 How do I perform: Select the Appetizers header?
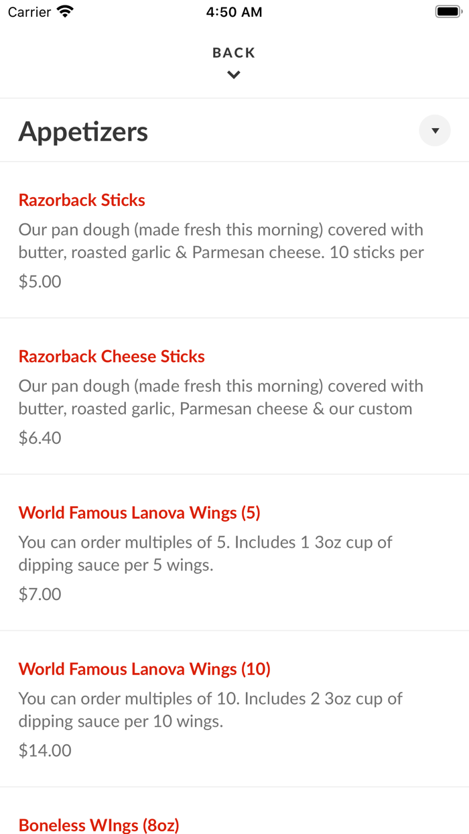(83, 131)
